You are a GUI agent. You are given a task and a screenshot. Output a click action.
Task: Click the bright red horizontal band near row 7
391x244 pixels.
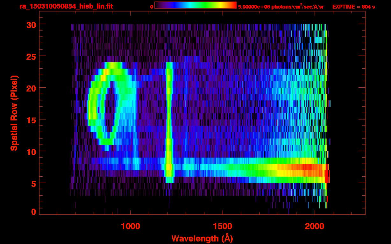coord(302,170)
